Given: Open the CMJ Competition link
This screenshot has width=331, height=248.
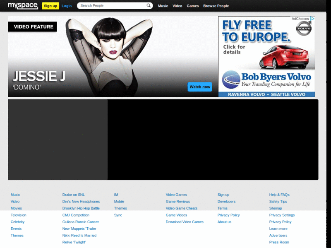Looking at the screenshot, I should click(x=76, y=215).
